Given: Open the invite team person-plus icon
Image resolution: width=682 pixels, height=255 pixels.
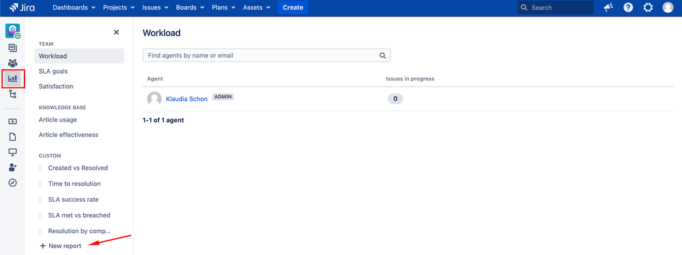Looking at the screenshot, I should point(12,167).
